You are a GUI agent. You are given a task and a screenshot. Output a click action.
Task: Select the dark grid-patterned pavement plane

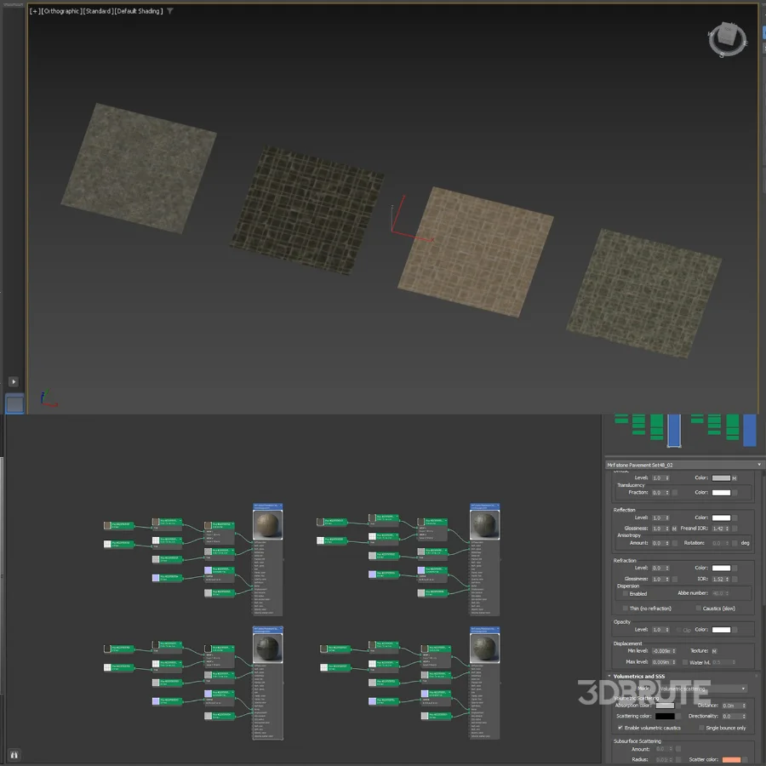(307, 209)
